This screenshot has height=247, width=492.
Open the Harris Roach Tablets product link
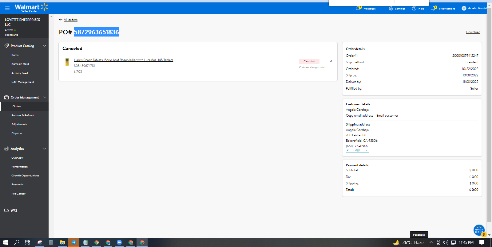pos(124,60)
